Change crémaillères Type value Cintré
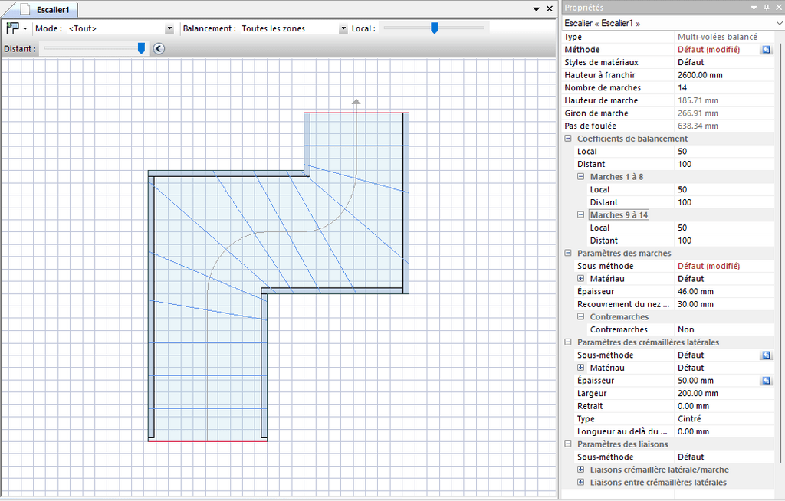Image resolution: width=785 pixels, height=501 pixels. pyautogui.click(x=724, y=418)
